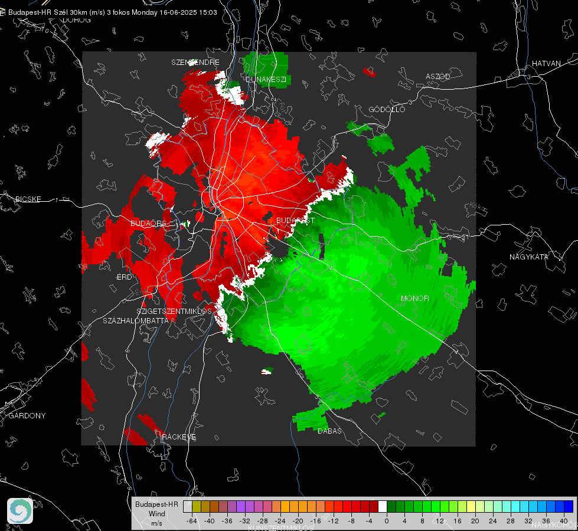The width and height of the screenshot is (578, 531).
Task: Click the RÁCKEVE city label
Action: click(179, 437)
